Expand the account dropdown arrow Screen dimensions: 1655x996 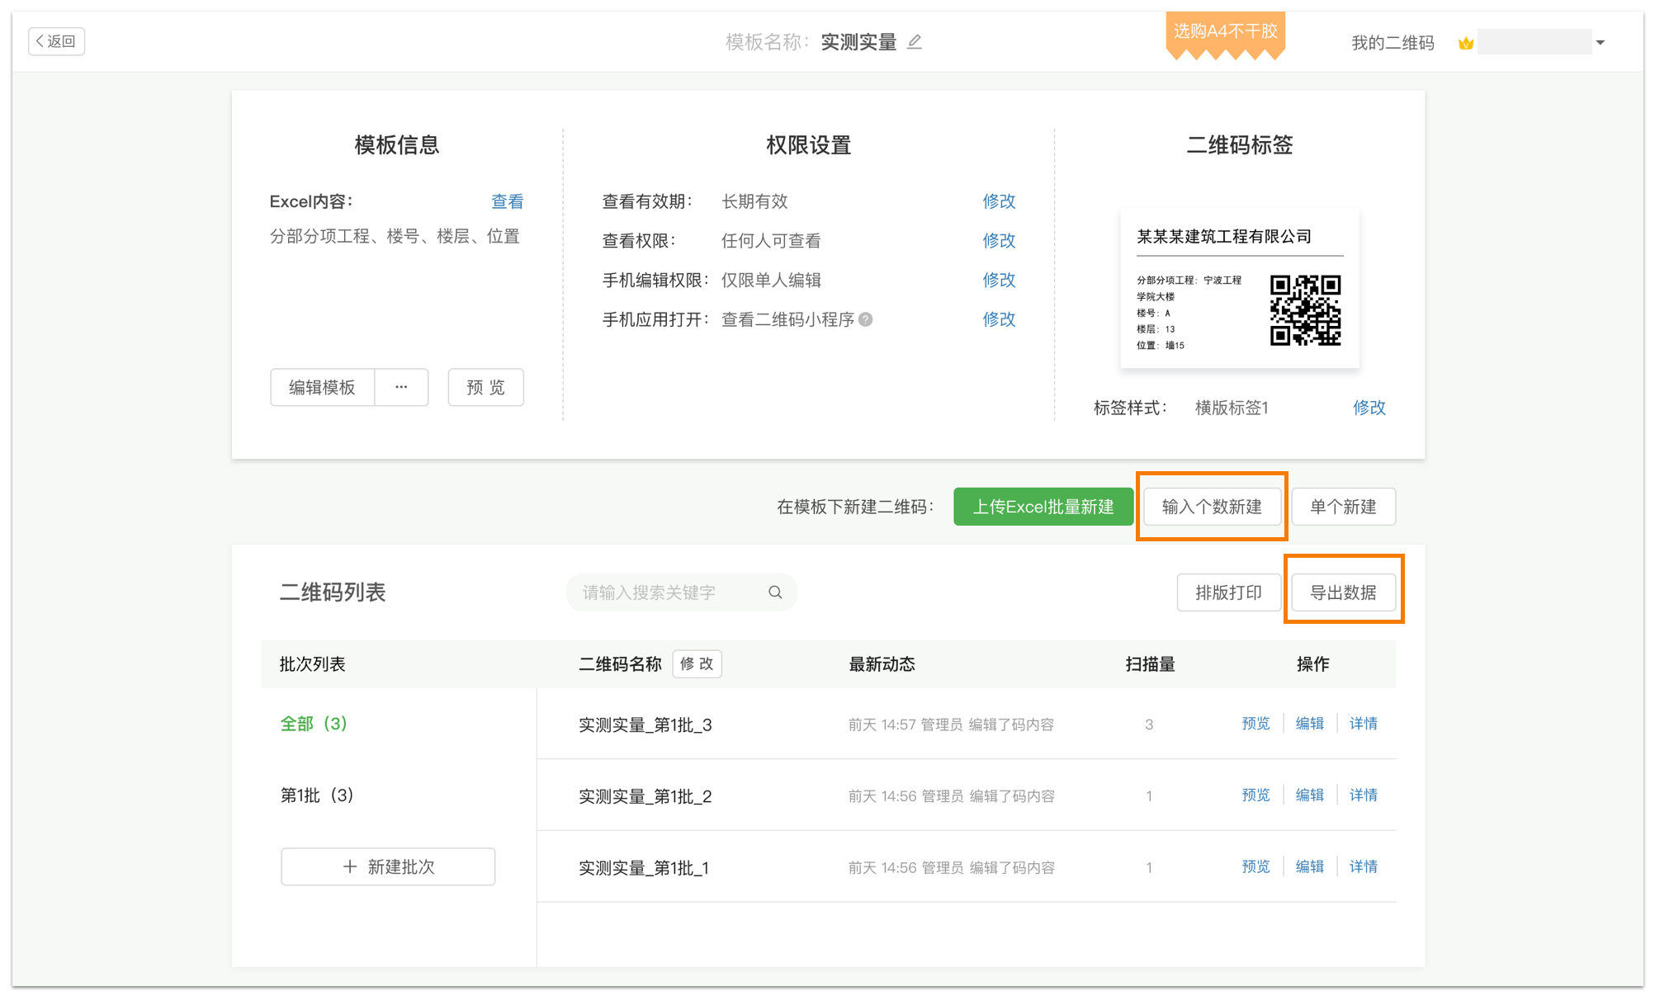tap(1600, 43)
